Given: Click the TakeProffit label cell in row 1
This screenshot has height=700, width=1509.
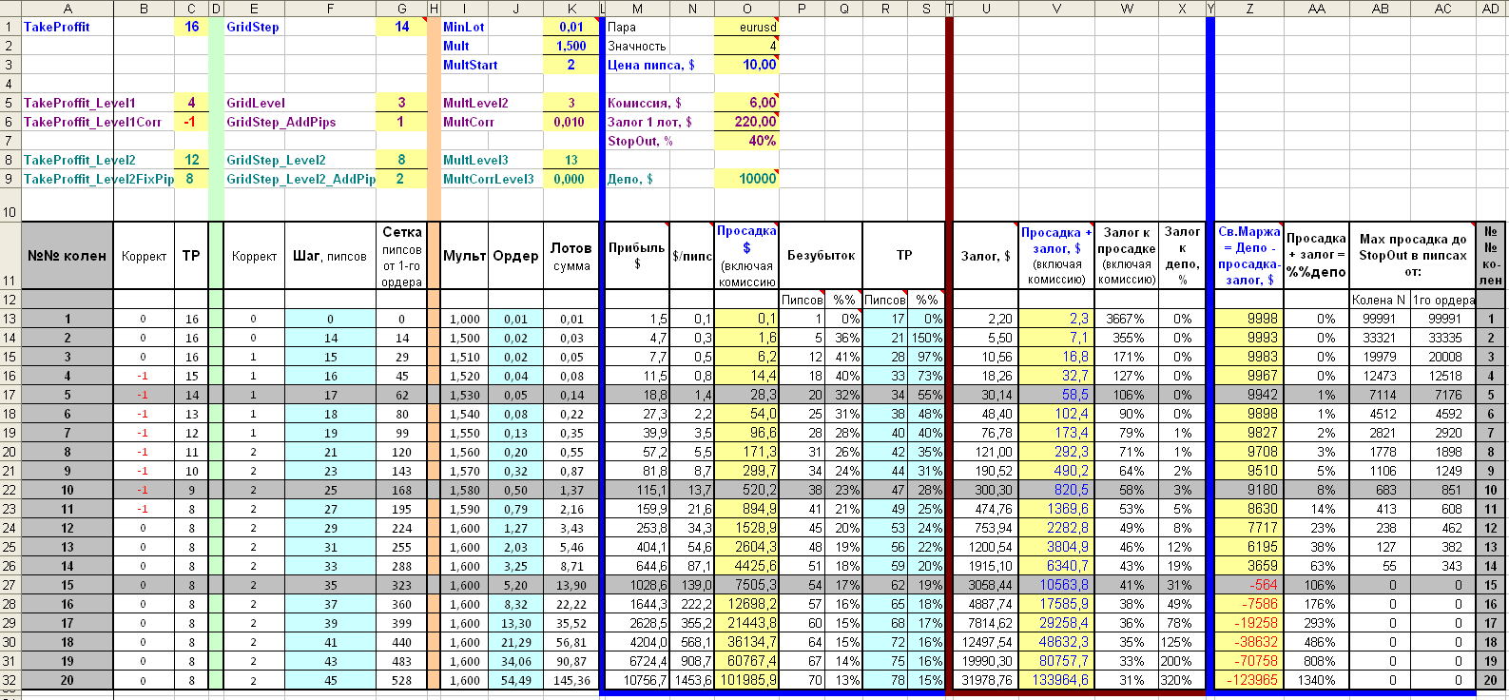Looking at the screenshot, I should pos(67,27).
